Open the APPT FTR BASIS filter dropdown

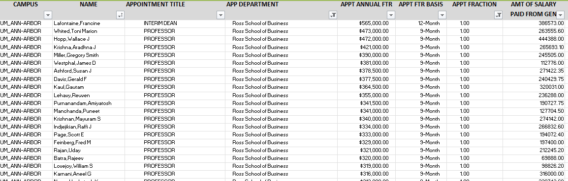click(442, 15)
